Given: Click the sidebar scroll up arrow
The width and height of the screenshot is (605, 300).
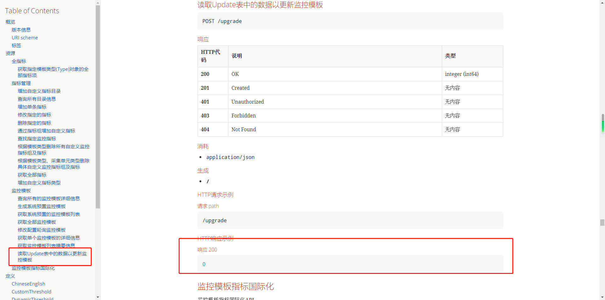Looking at the screenshot, I should pos(98,3).
